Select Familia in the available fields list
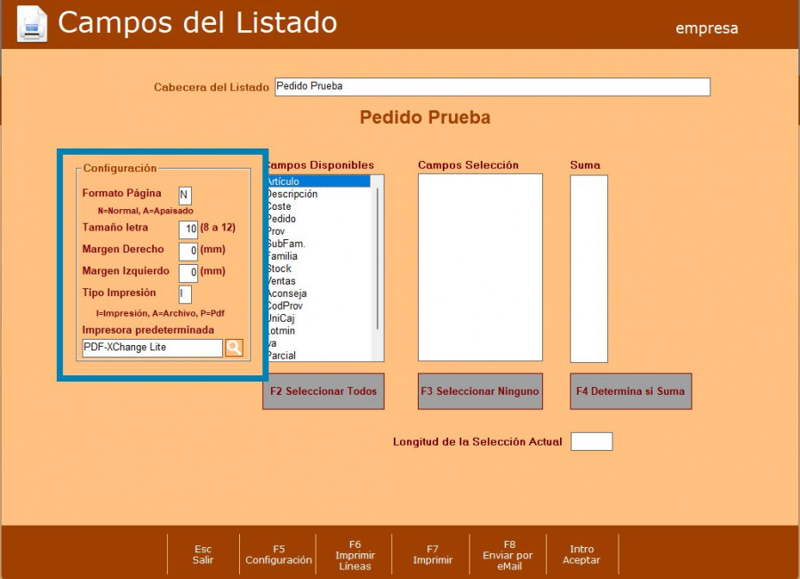This screenshot has height=579, width=800. tap(284, 256)
